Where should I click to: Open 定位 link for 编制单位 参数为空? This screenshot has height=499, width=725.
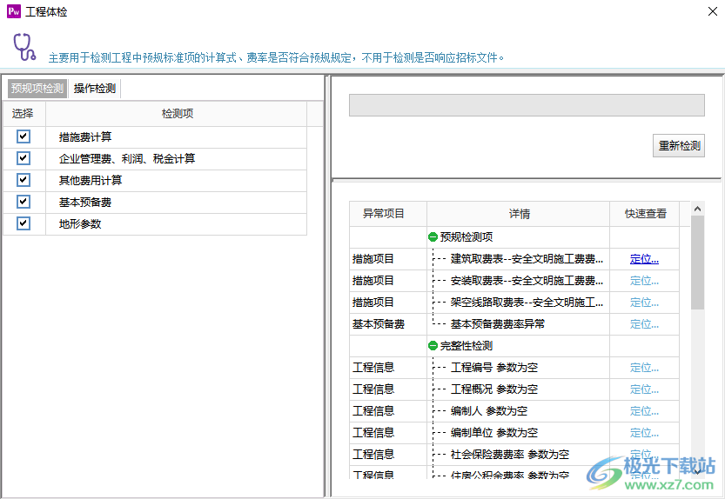644,433
